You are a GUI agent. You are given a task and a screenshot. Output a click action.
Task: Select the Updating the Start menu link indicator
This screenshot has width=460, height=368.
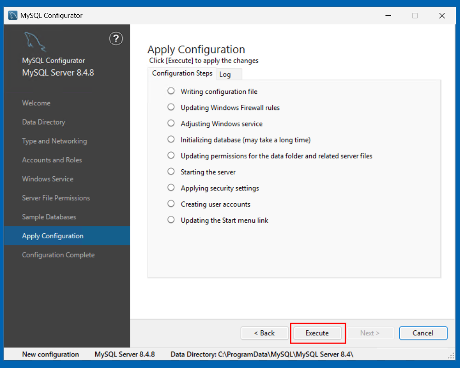coord(171,220)
